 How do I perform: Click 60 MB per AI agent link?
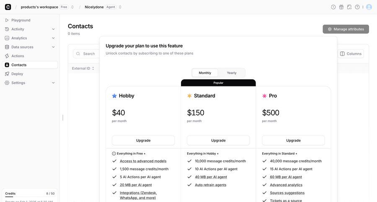click(x=286, y=177)
